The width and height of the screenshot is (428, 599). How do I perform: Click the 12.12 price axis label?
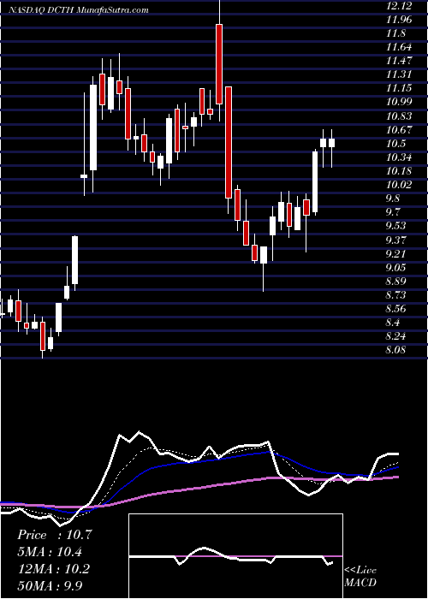tap(400, 6)
